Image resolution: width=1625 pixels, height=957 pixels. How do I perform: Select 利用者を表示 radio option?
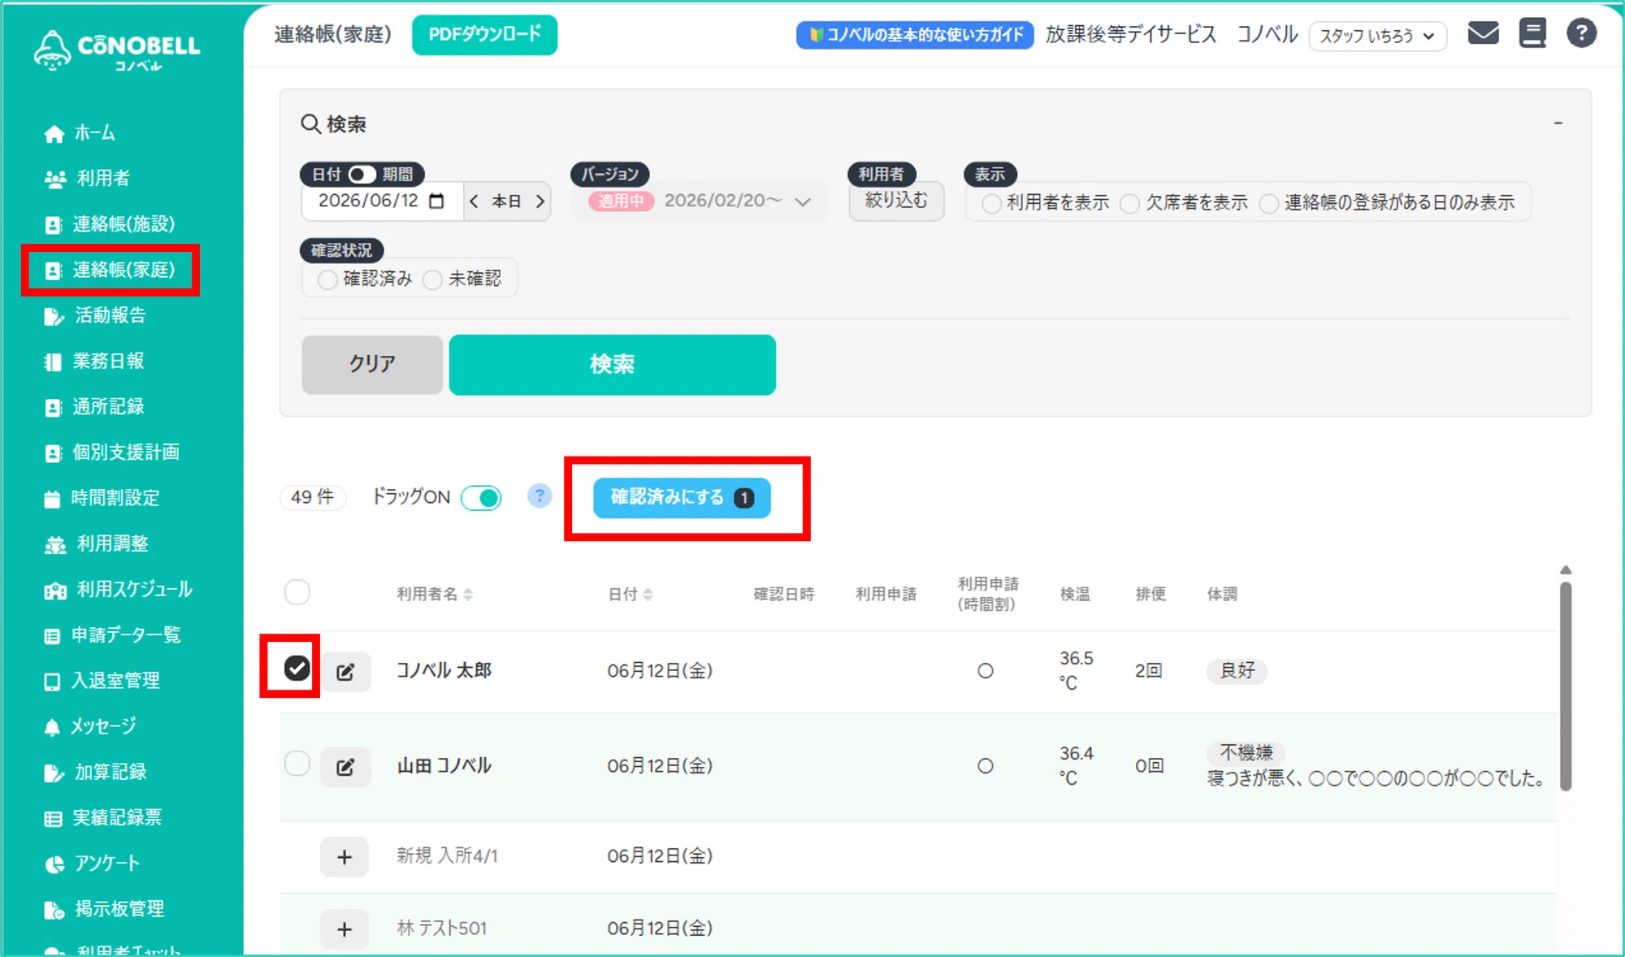991,203
